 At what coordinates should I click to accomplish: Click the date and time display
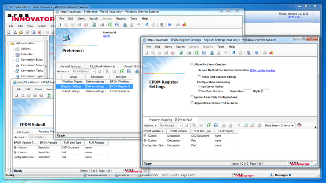coord(293,15)
